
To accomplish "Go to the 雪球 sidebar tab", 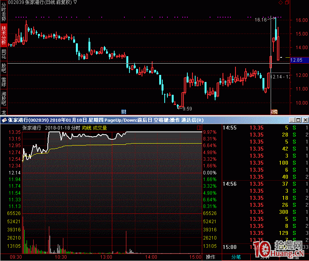I will click(4, 82).
